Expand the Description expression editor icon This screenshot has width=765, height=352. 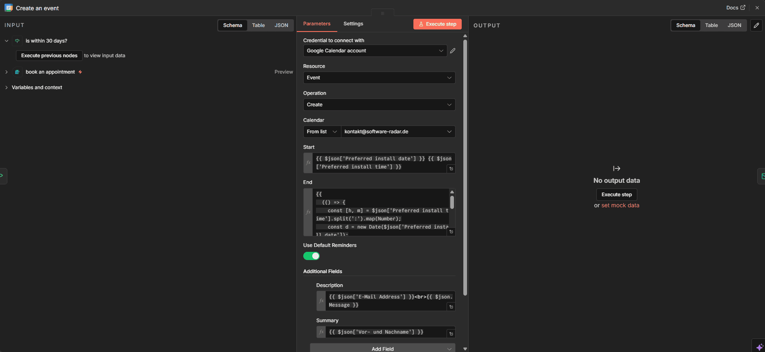pyautogui.click(x=451, y=307)
